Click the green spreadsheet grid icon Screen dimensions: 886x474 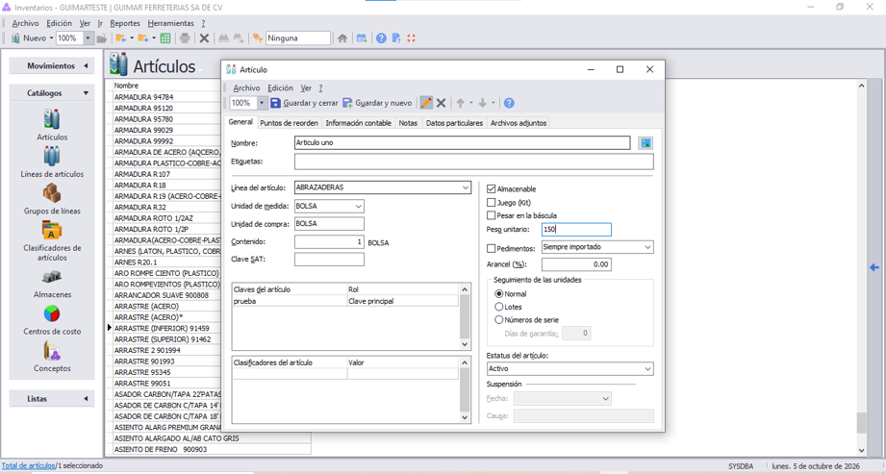coord(165,38)
